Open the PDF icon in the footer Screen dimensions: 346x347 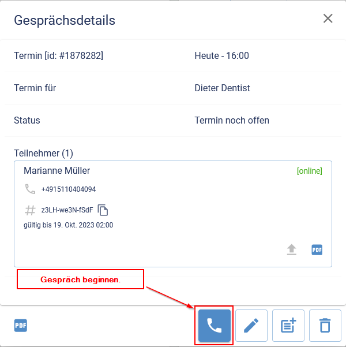click(21, 326)
